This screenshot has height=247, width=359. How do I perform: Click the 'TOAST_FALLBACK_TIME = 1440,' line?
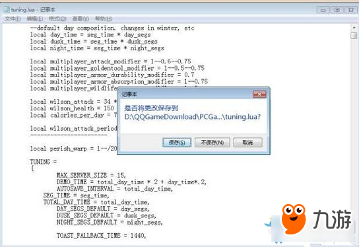point(101,236)
